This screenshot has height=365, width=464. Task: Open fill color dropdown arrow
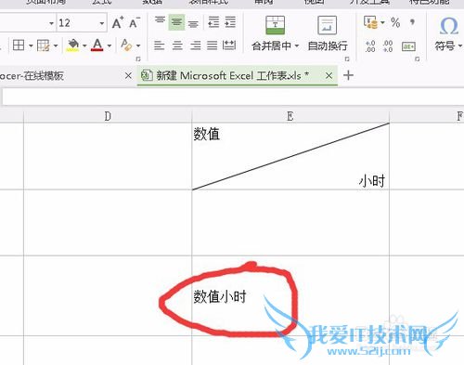[x=84, y=46]
